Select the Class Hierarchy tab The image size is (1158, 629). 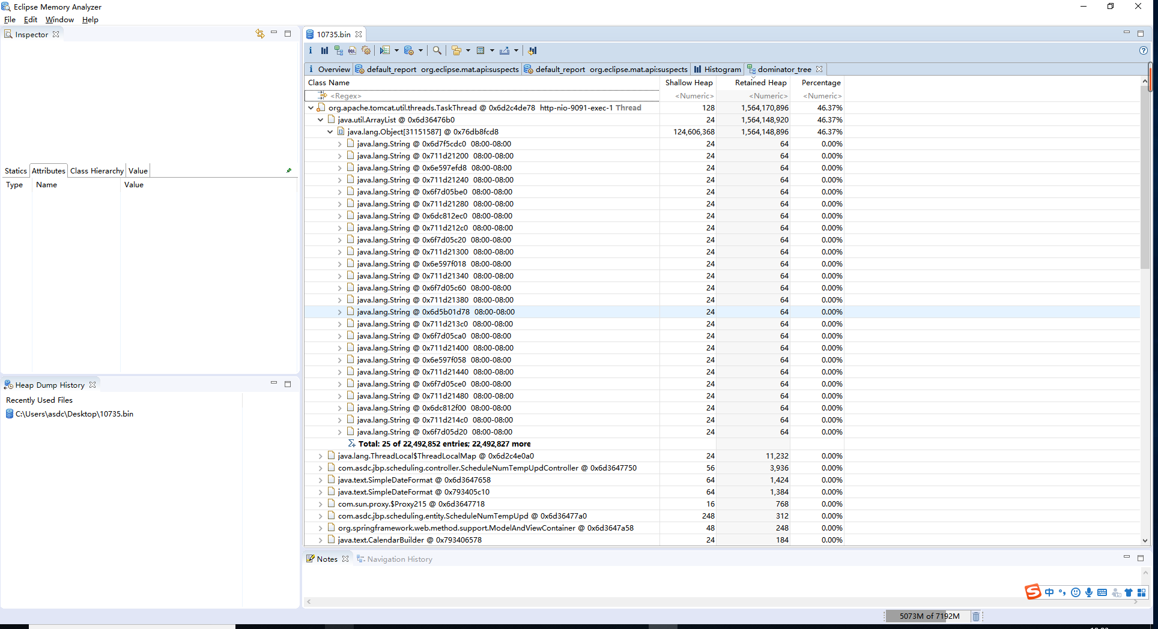pyautogui.click(x=97, y=170)
